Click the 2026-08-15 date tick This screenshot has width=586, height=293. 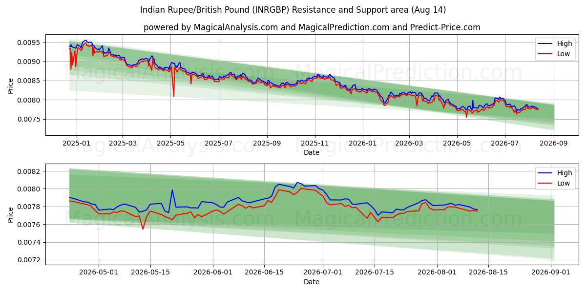pos(489,272)
